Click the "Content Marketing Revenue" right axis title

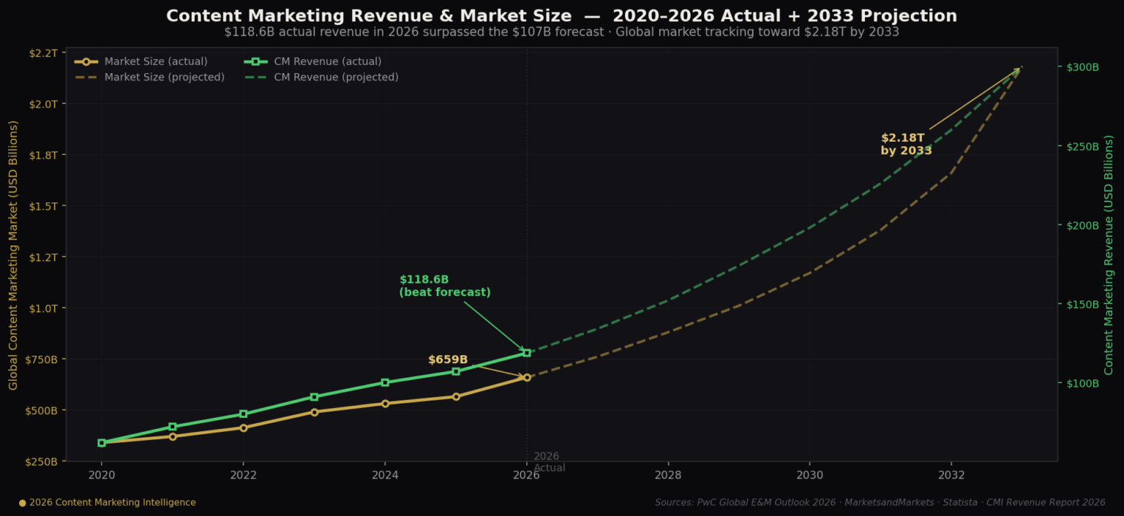(x=1109, y=255)
